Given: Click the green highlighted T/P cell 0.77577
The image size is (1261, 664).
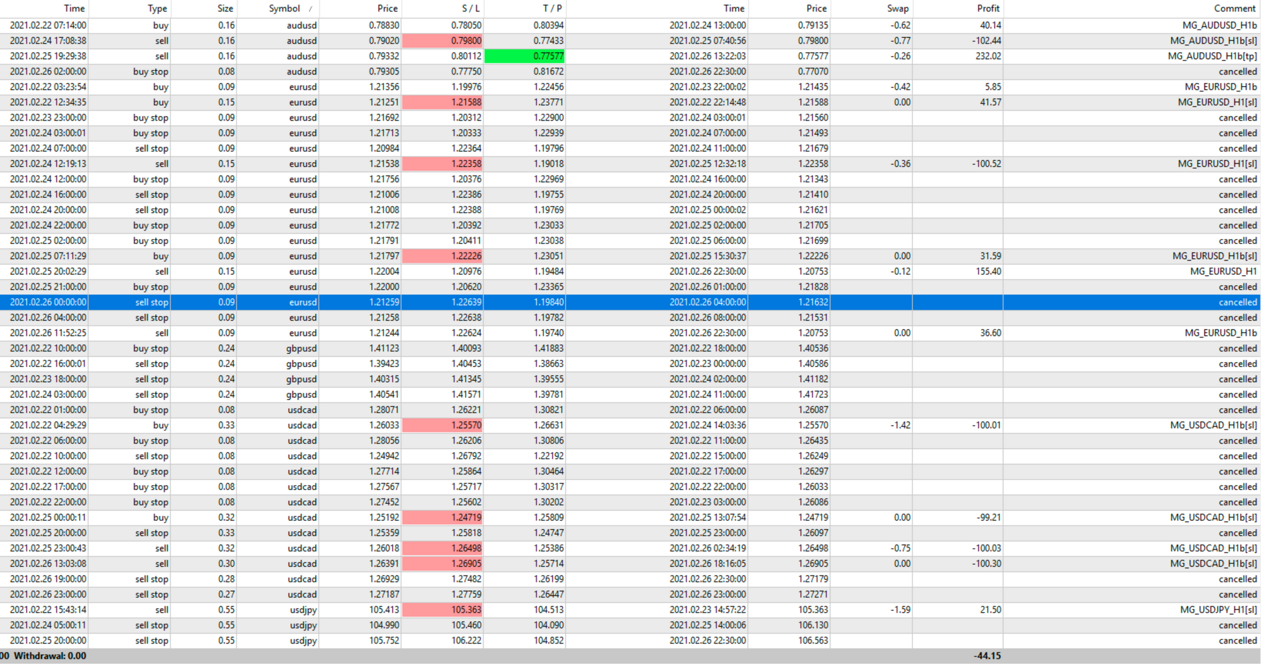Looking at the screenshot, I should [x=525, y=56].
